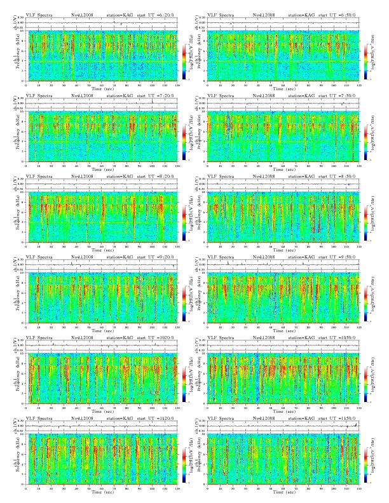389x503 pixels.
Task: Click the PSD color bar of the 9:50:0 panel
Action: click(x=365, y=304)
